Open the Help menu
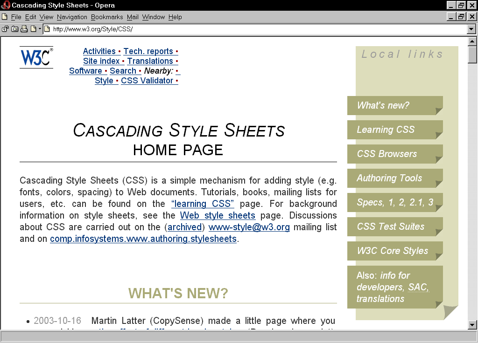The width and height of the screenshot is (478, 343). (175, 17)
